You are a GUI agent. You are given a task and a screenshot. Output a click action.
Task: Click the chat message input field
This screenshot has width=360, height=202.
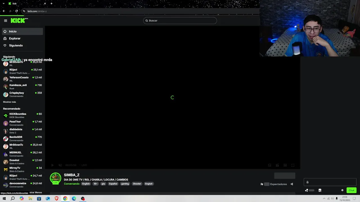point(330,182)
